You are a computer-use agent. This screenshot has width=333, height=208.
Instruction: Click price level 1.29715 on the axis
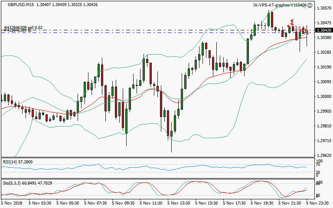pyautogui.click(x=324, y=141)
